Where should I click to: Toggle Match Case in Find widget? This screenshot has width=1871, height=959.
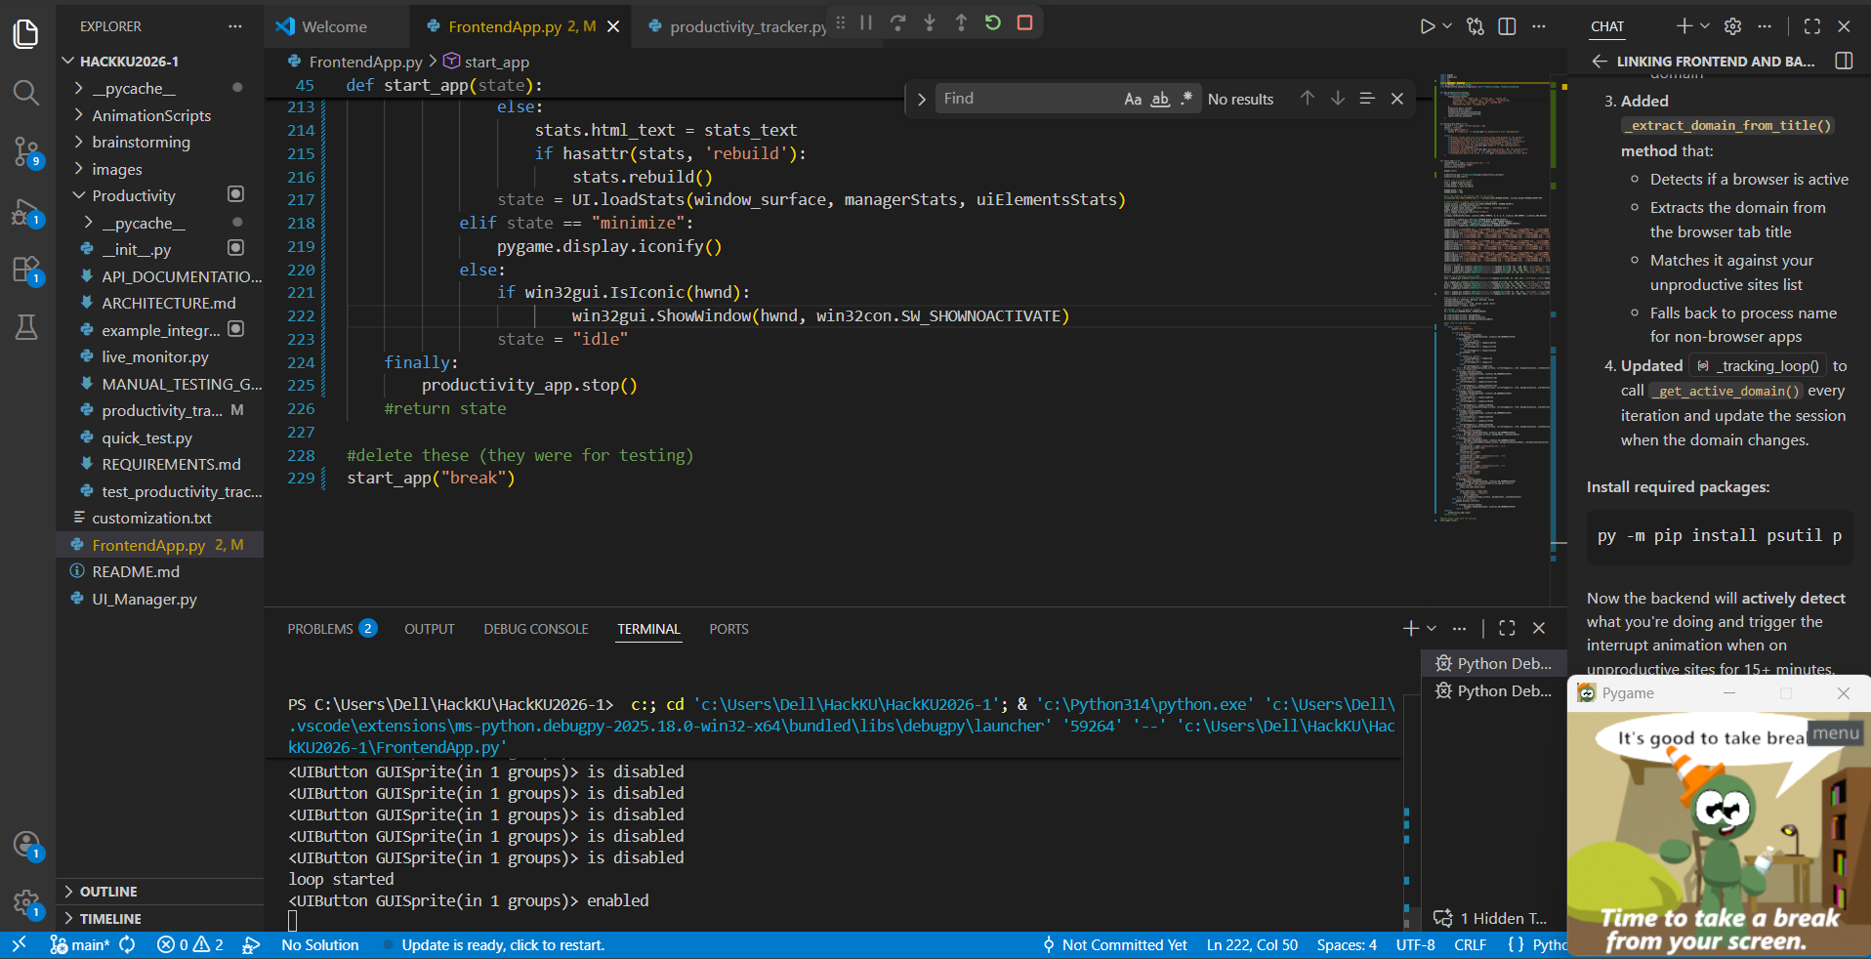click(1133, 99)
